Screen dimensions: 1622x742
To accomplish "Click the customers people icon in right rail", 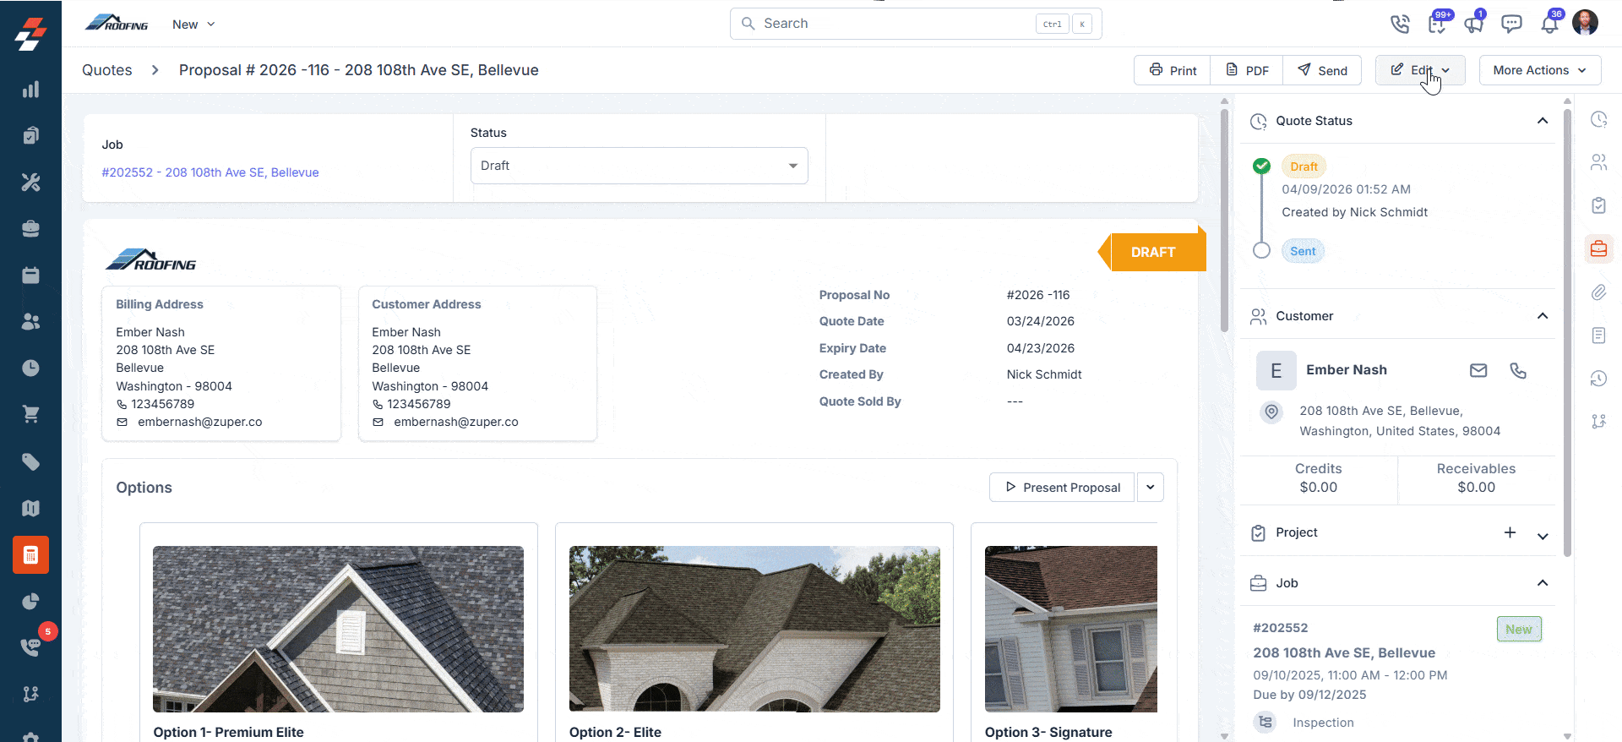I will coord(1598,162).
